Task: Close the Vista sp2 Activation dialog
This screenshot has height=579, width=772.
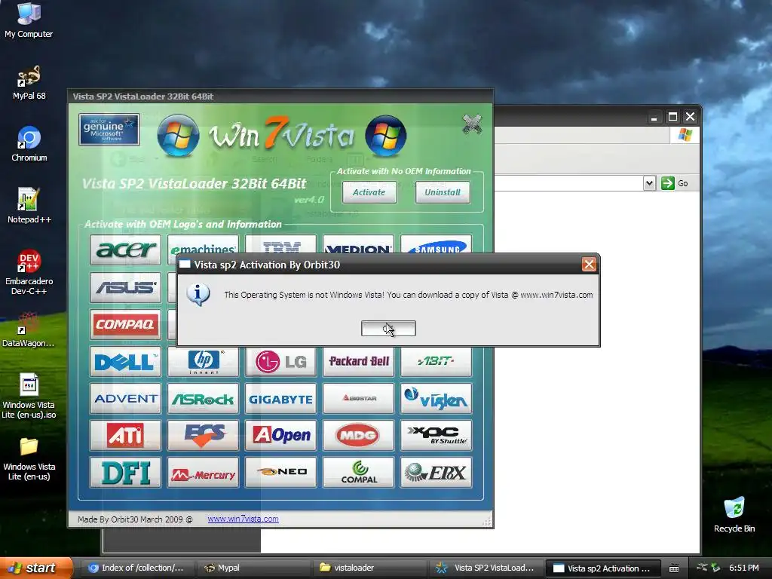Action: 589,265
